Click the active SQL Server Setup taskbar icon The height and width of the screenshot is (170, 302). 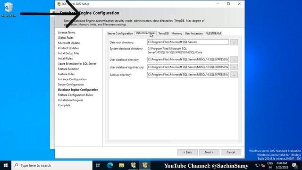[145, 165]
